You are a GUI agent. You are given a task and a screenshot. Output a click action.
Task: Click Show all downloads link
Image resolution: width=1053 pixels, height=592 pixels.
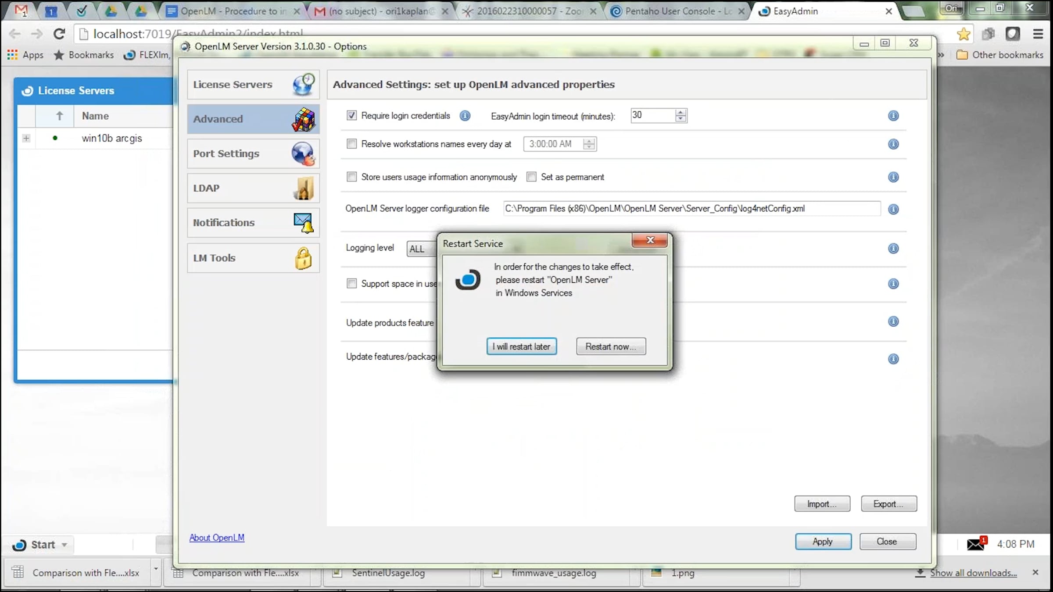point(973,573)
